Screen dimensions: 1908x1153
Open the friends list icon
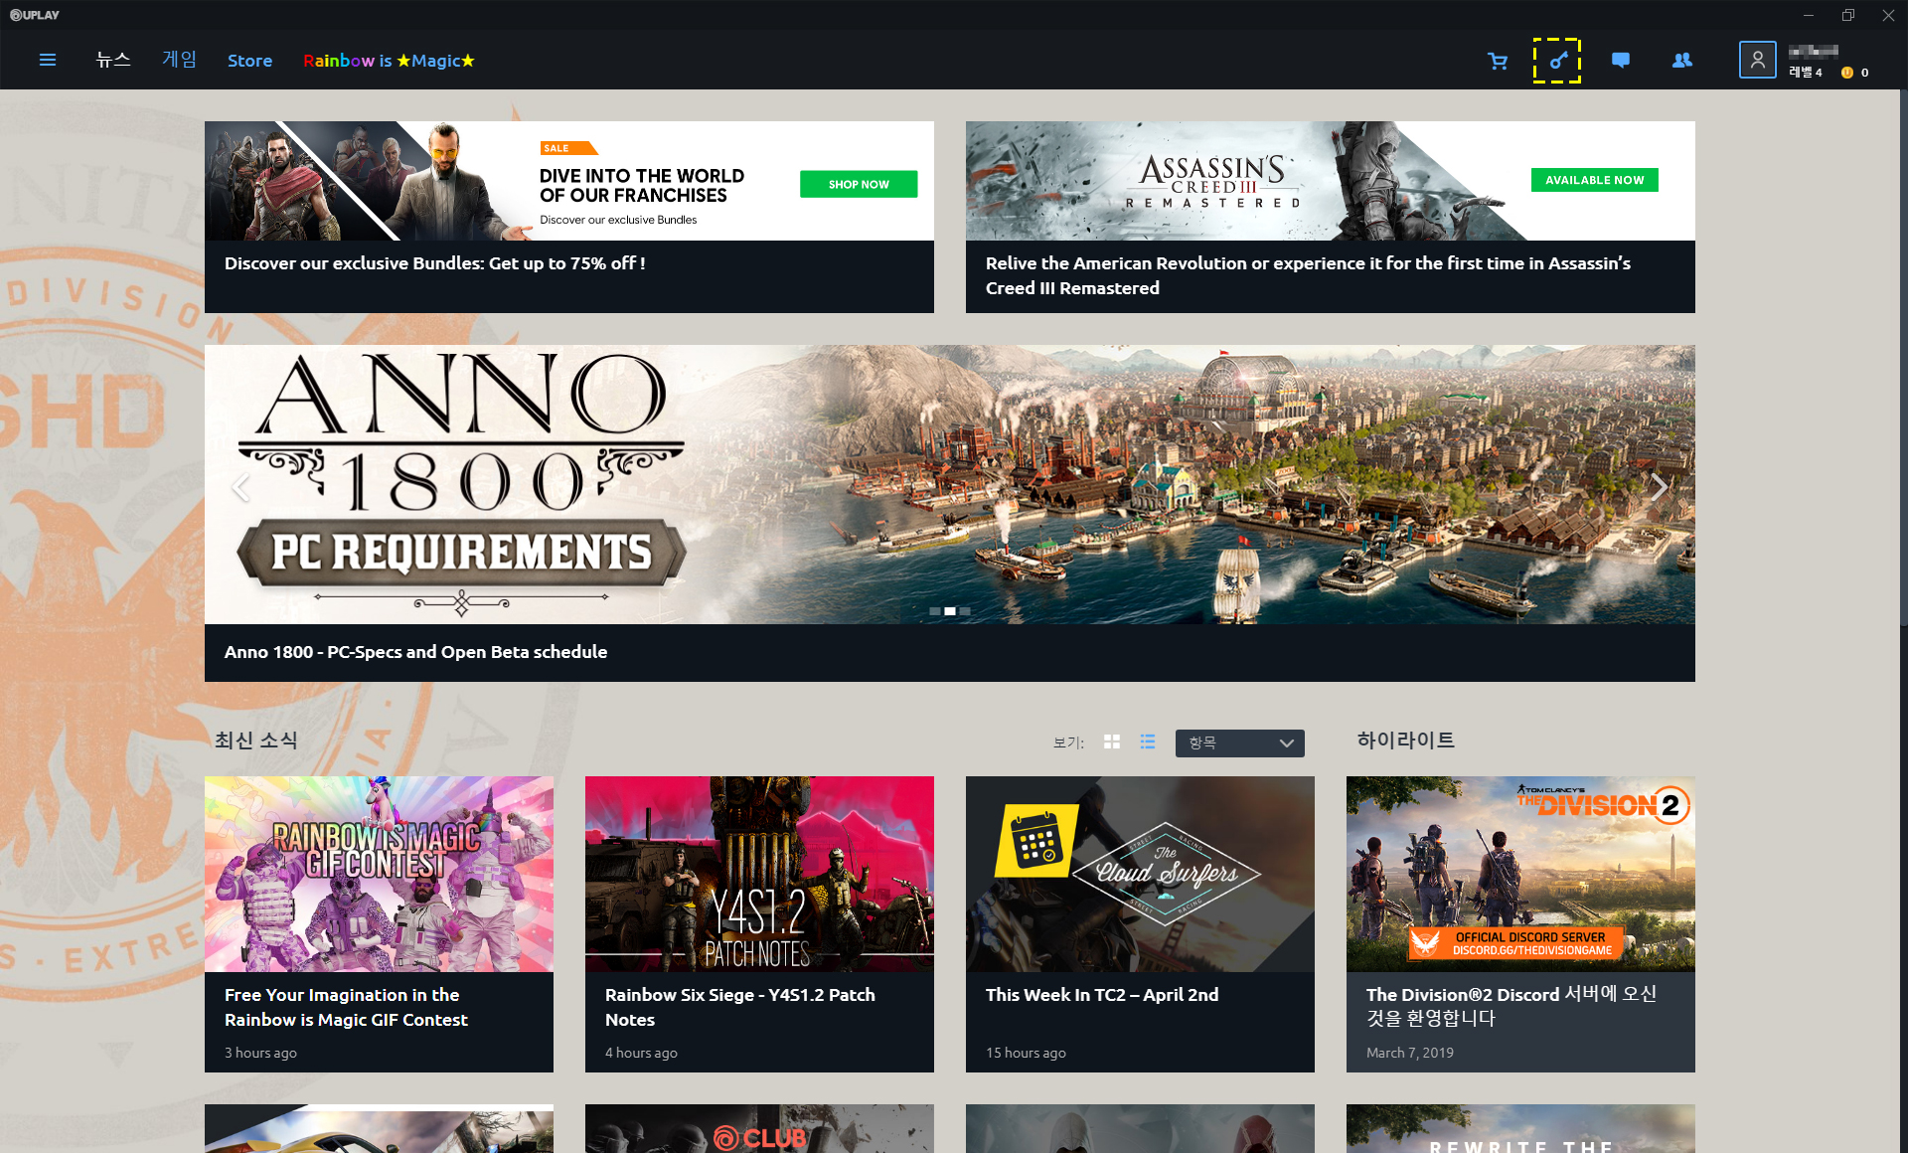1681,61
